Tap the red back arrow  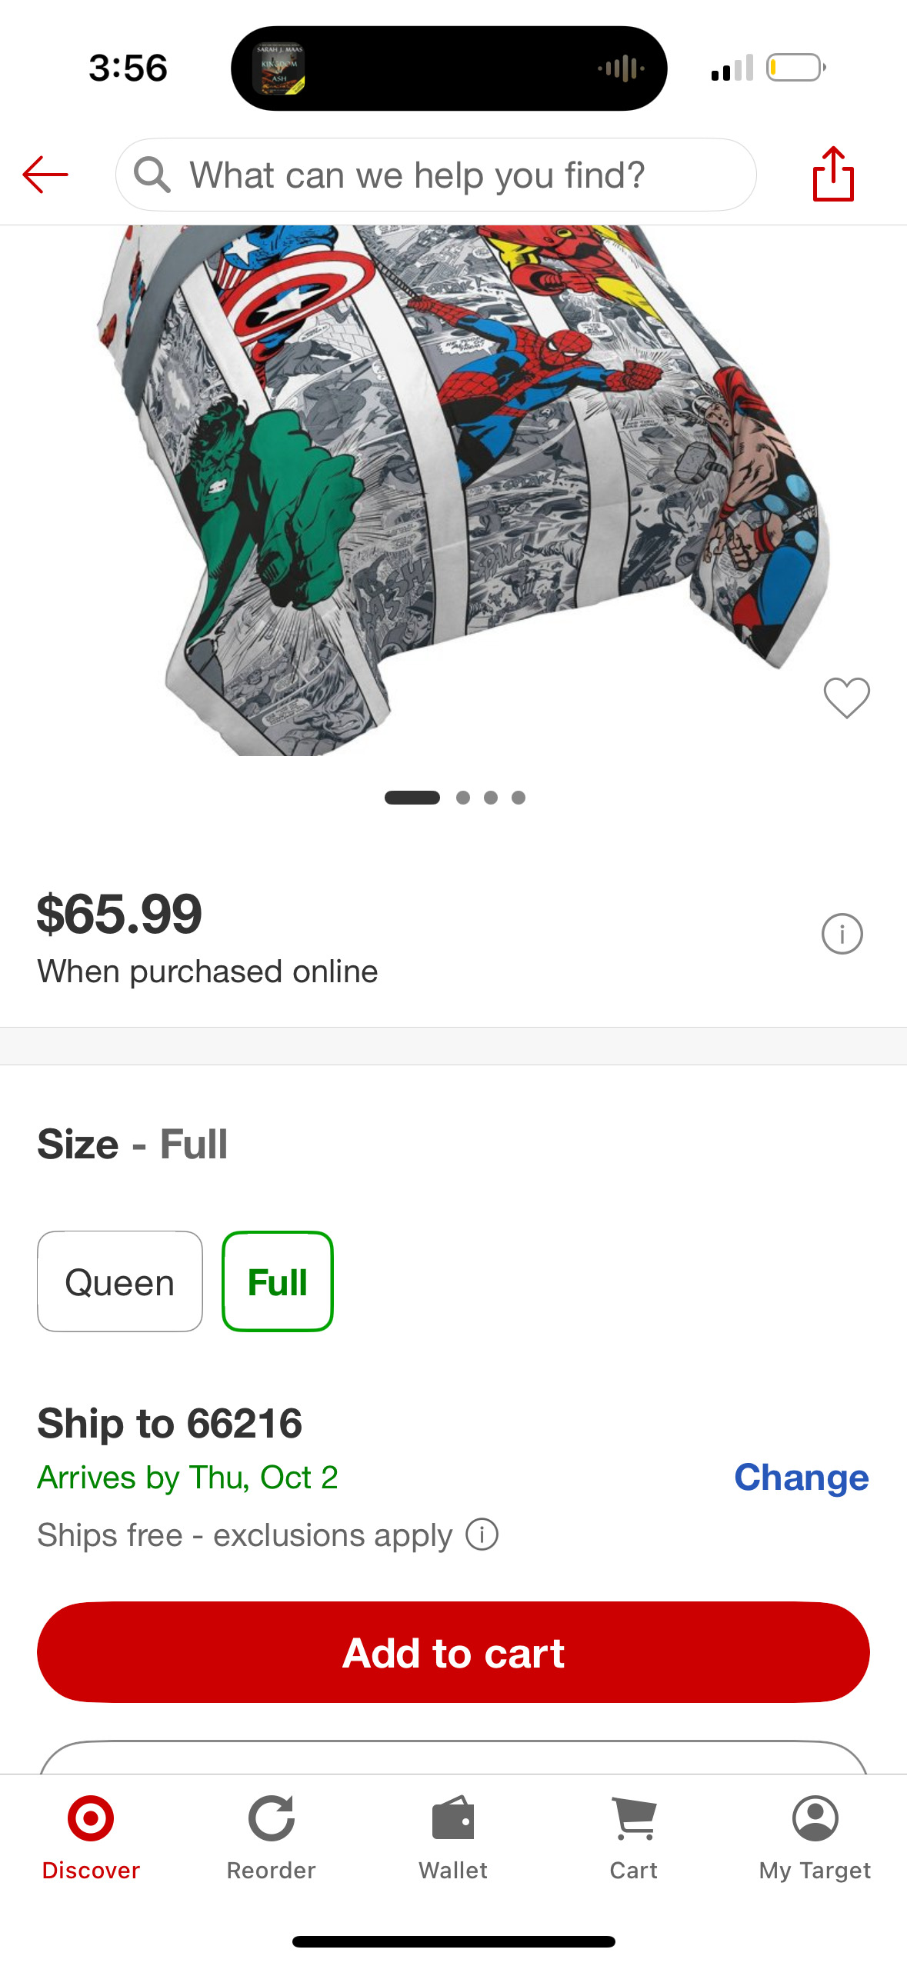pos(45,175)
